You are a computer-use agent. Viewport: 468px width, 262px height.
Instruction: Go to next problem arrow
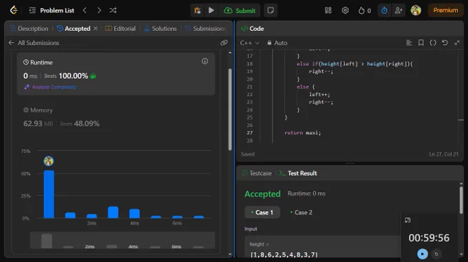(99, 10)
